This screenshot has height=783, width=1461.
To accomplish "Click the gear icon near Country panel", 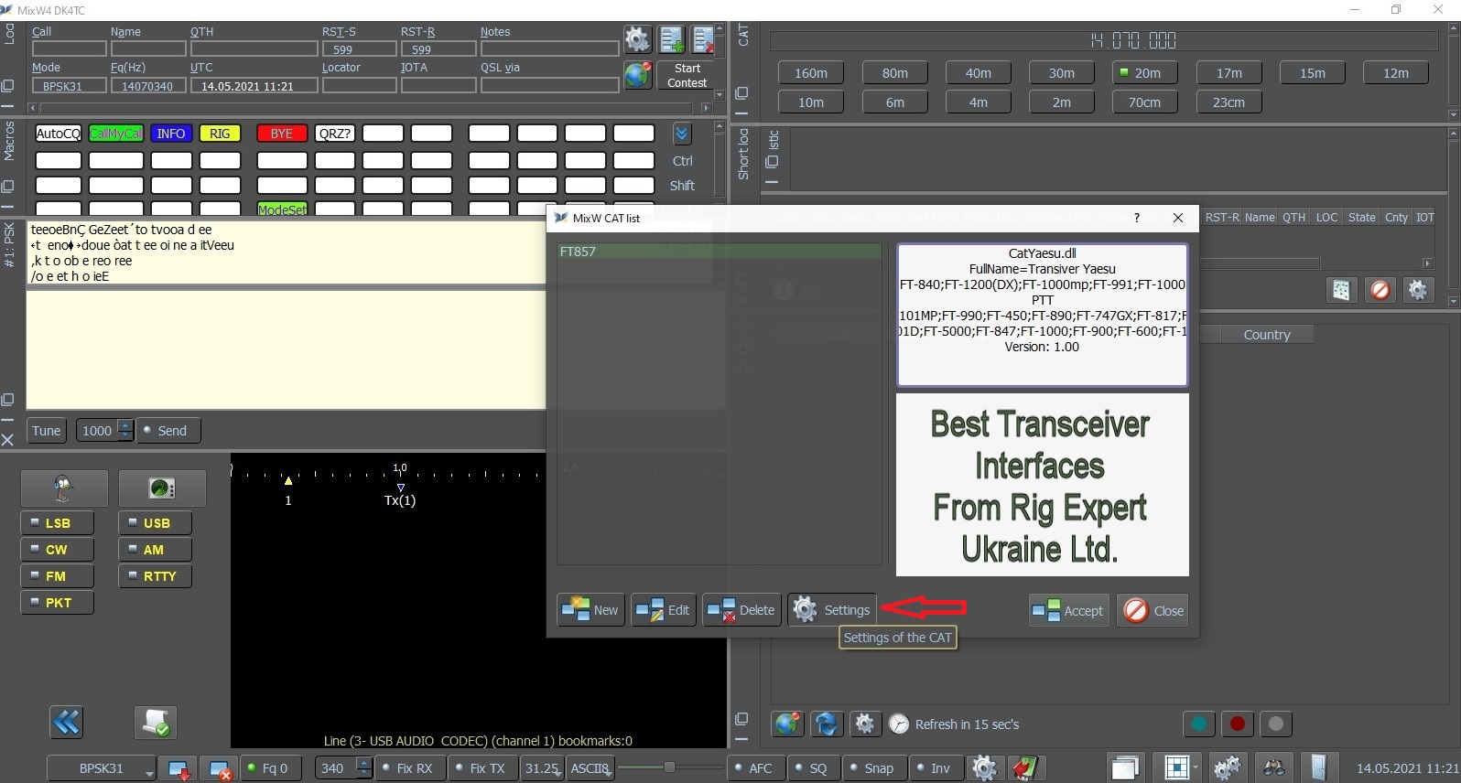I will [x=1418, y=291].
